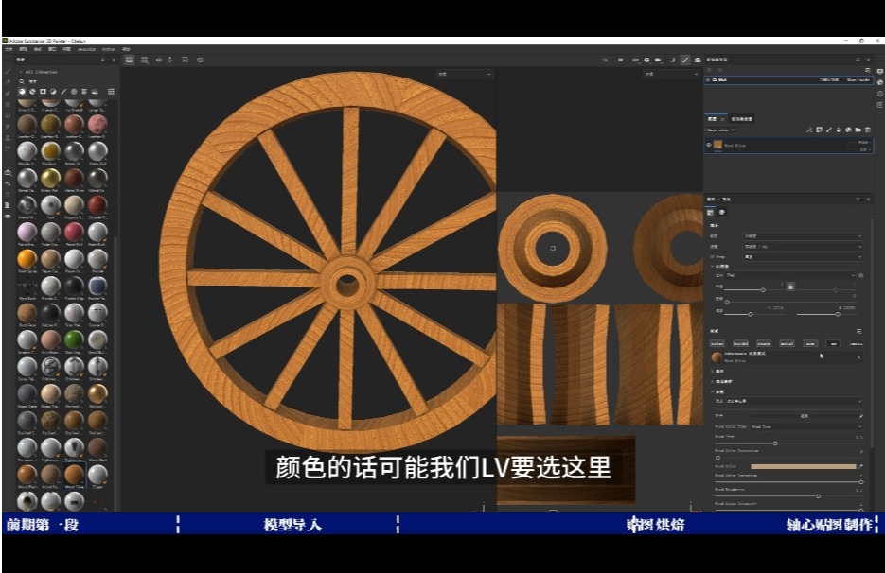Click the Wood Color swatch

pyautogui.click(x=805, y=466)
